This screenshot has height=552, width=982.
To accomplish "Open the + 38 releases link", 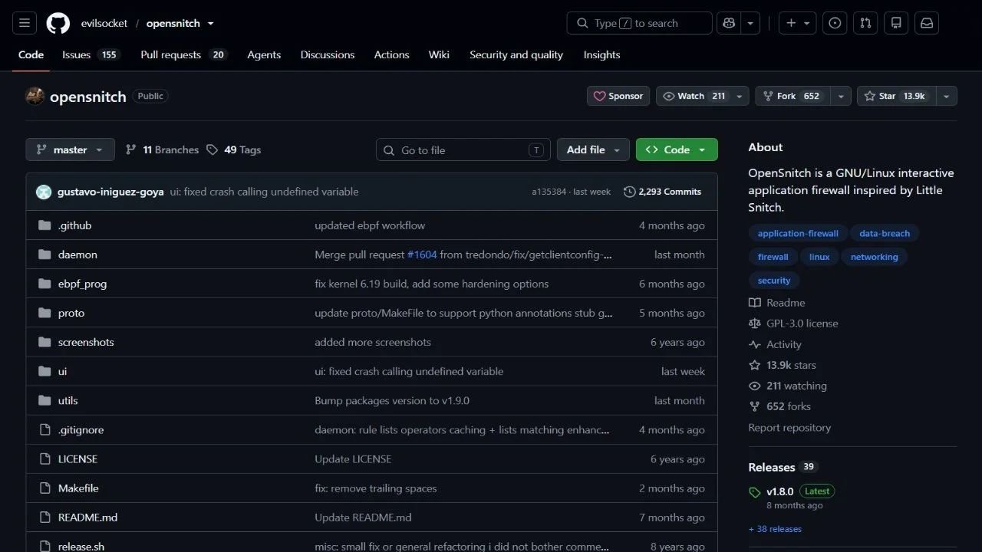I will pyautogui.click(x=775, y=529).
